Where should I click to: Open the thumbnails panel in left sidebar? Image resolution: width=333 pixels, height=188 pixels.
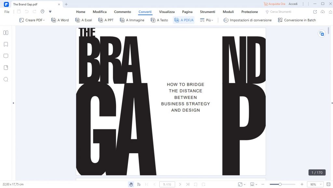click(x=6, y=33)
